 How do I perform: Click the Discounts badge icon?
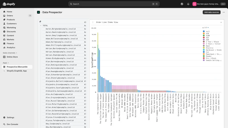4,32
